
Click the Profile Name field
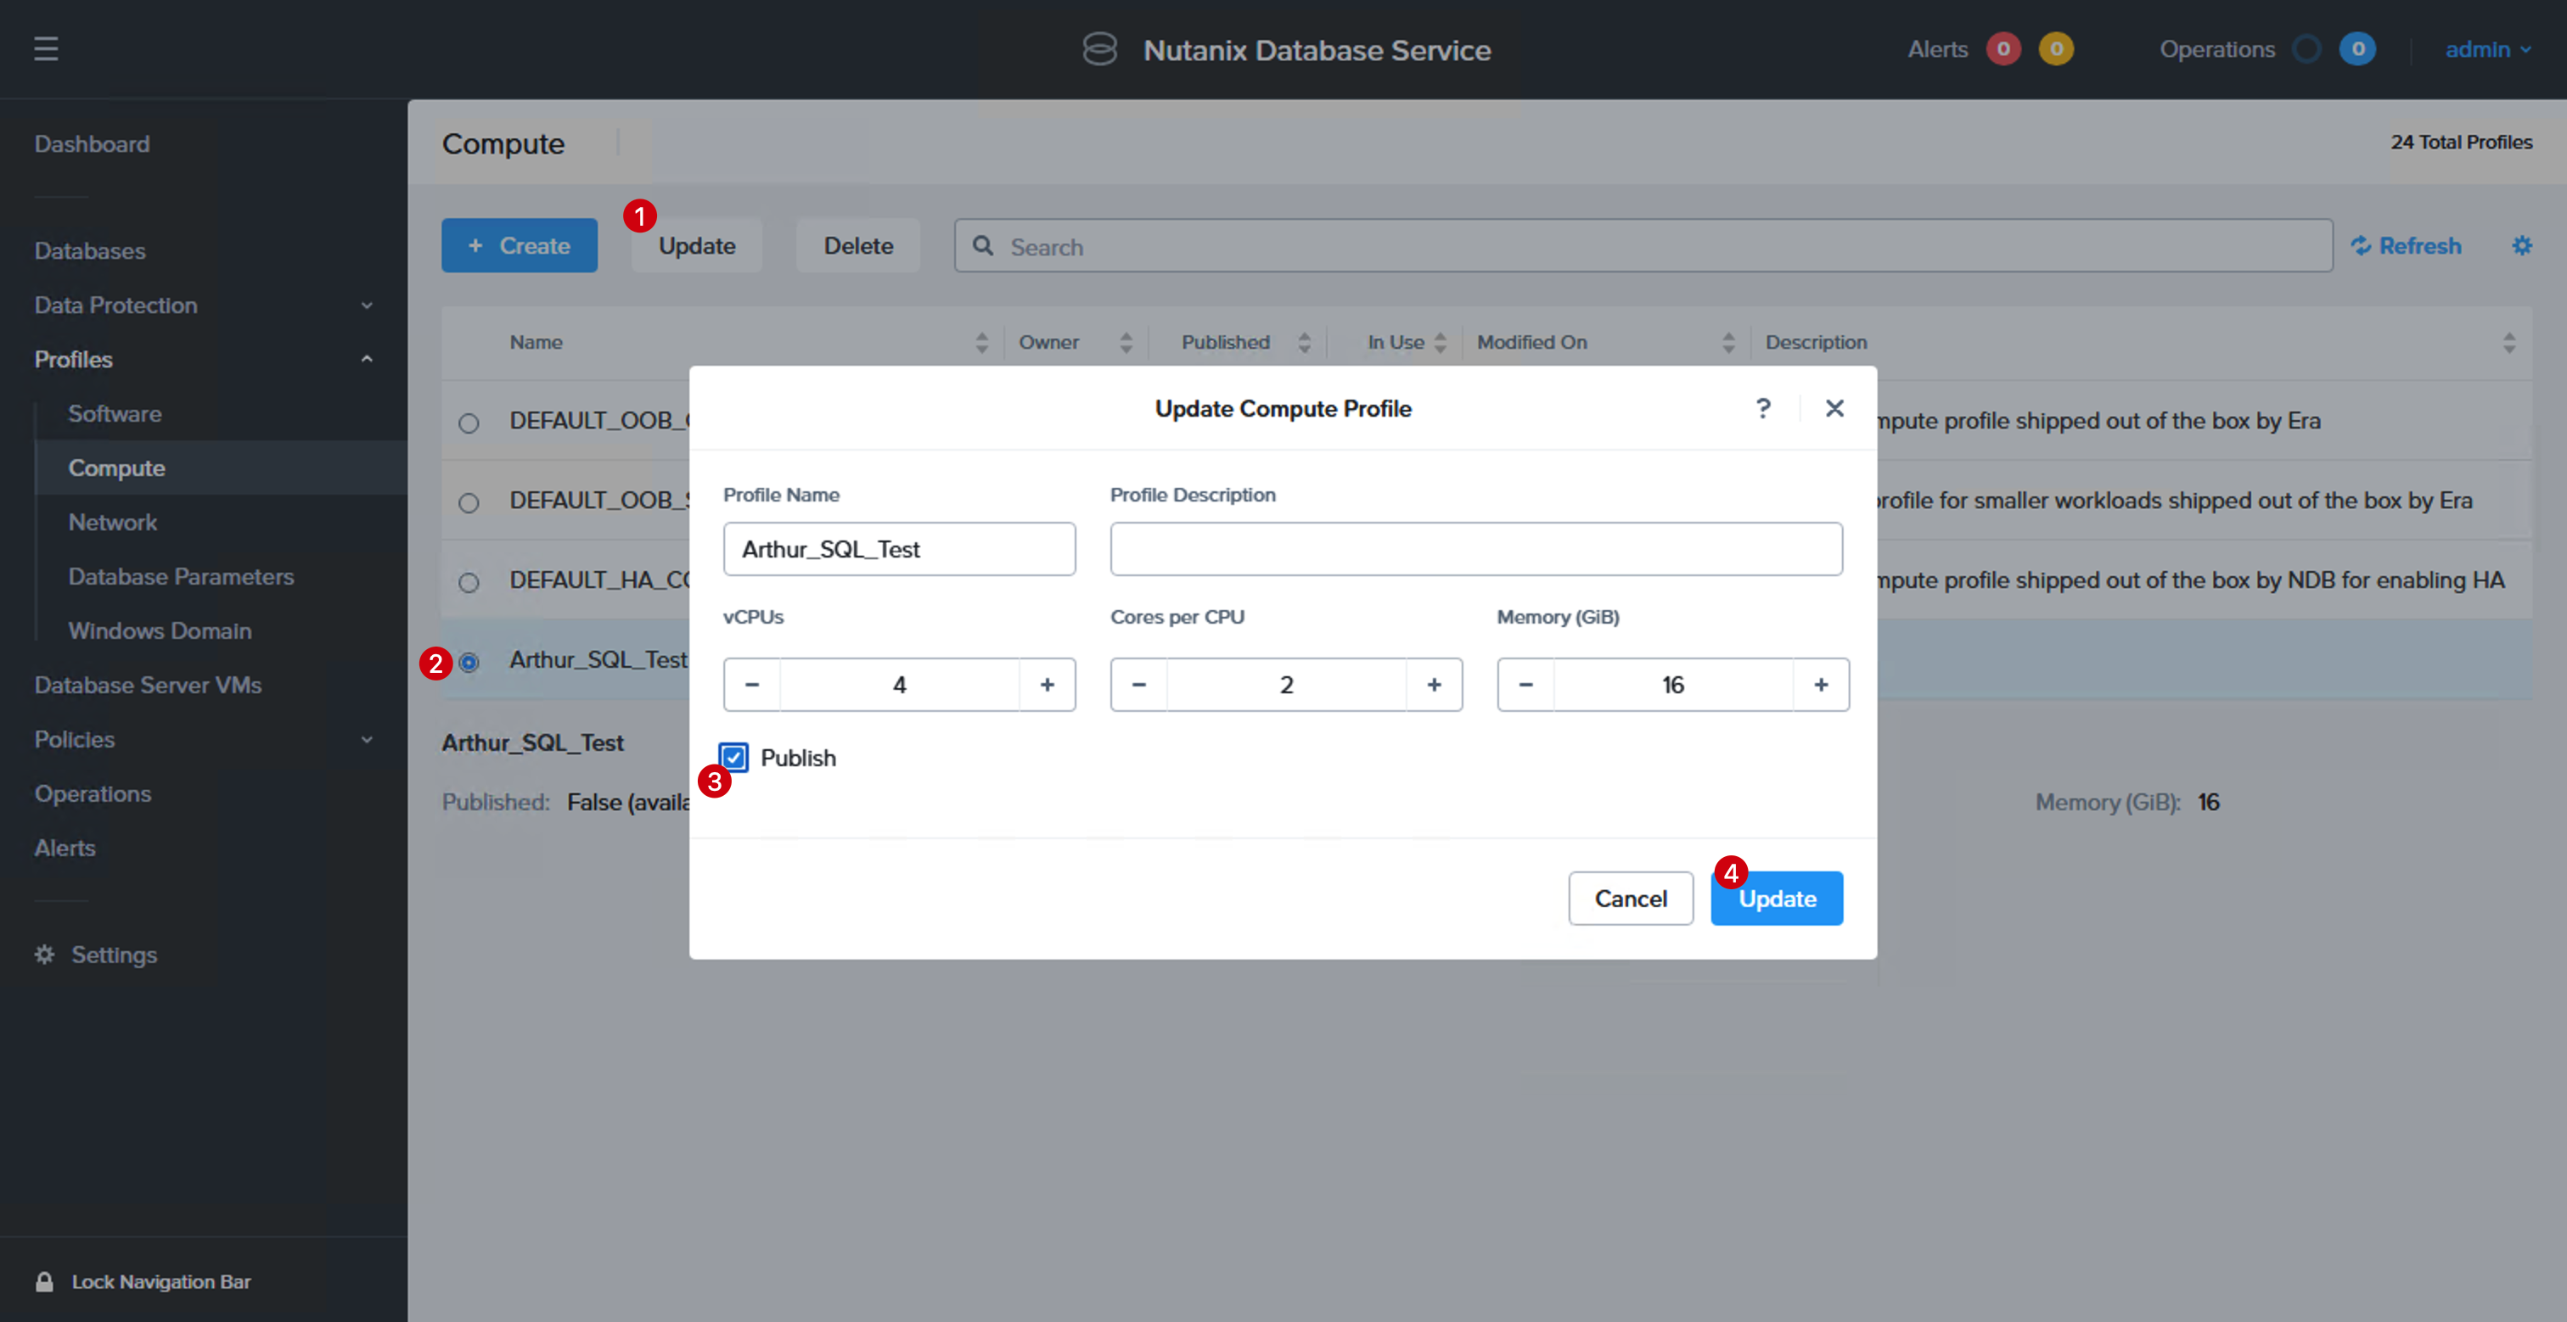pyautogui.click(x=899, y=549)
